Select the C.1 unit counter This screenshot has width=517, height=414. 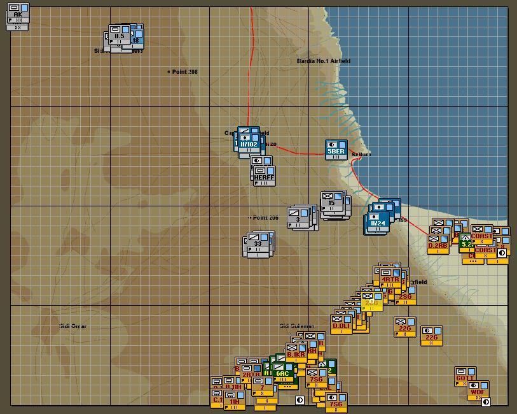coord(217,399)
